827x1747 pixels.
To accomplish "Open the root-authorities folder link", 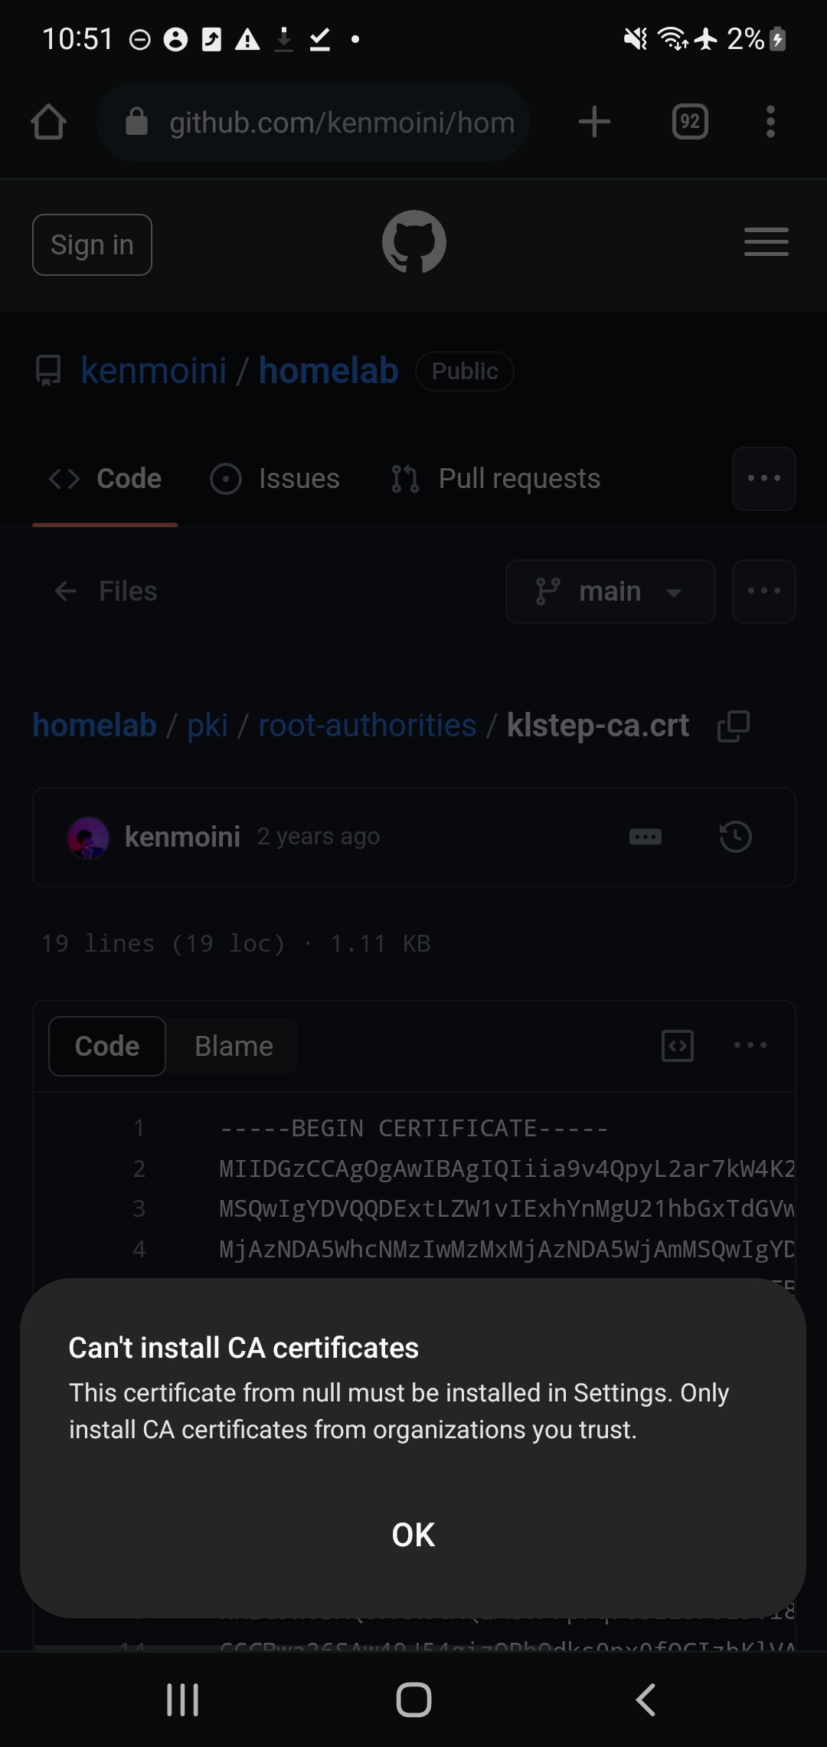I will point(368,726).
